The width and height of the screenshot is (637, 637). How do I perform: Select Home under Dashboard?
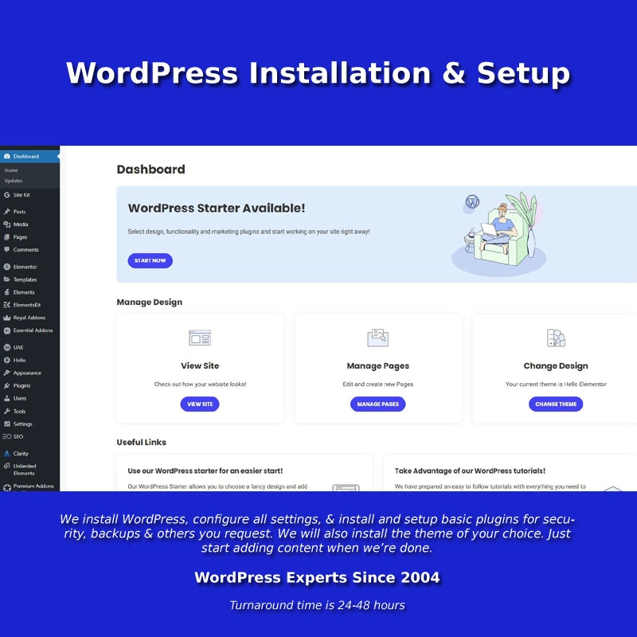pyautogui.click(x=11, y=170)
